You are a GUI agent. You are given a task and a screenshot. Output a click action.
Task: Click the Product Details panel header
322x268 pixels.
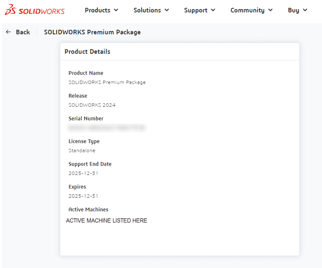pos(87,52)
